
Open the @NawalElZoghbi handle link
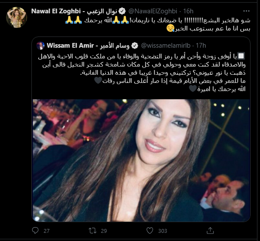point(153,11)
